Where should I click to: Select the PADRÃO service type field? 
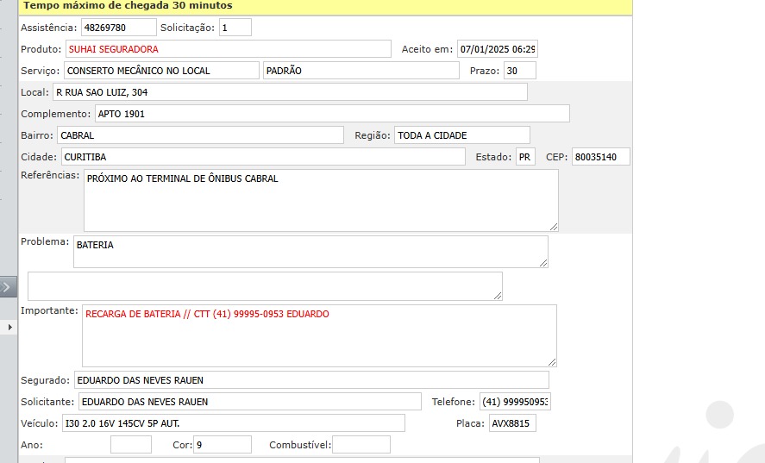(361, 71)
